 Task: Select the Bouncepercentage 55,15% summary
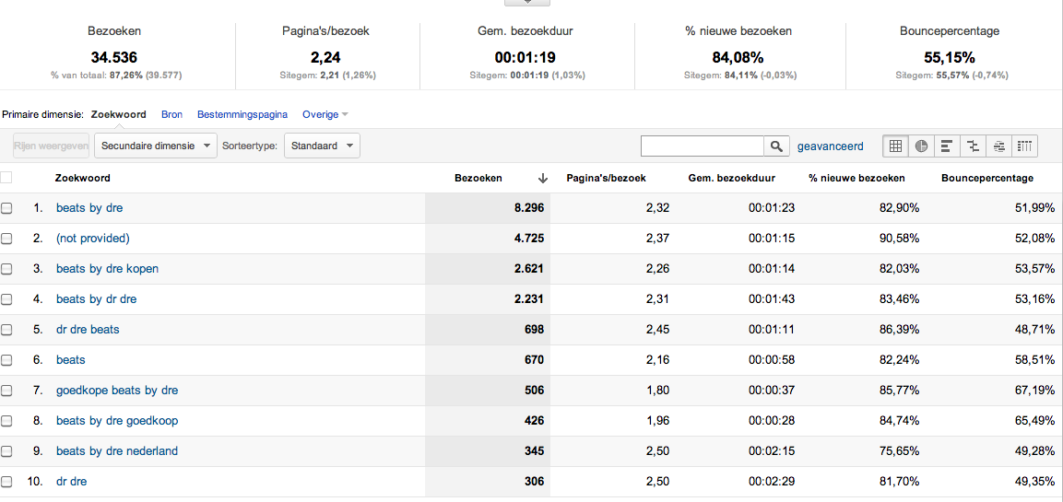949,57
